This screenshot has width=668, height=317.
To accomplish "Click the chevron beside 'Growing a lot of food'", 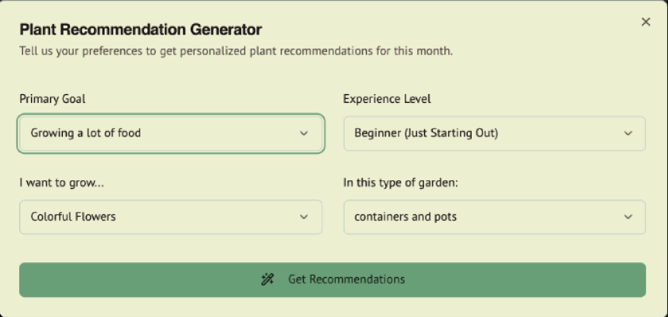I will [304, 133].
